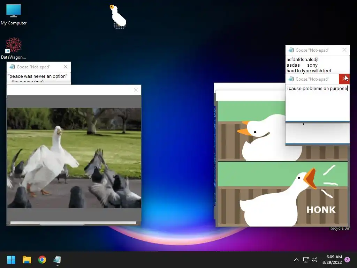357x268 pixels.
Task: Open the Windows Start menu
Action: [11, 260]
